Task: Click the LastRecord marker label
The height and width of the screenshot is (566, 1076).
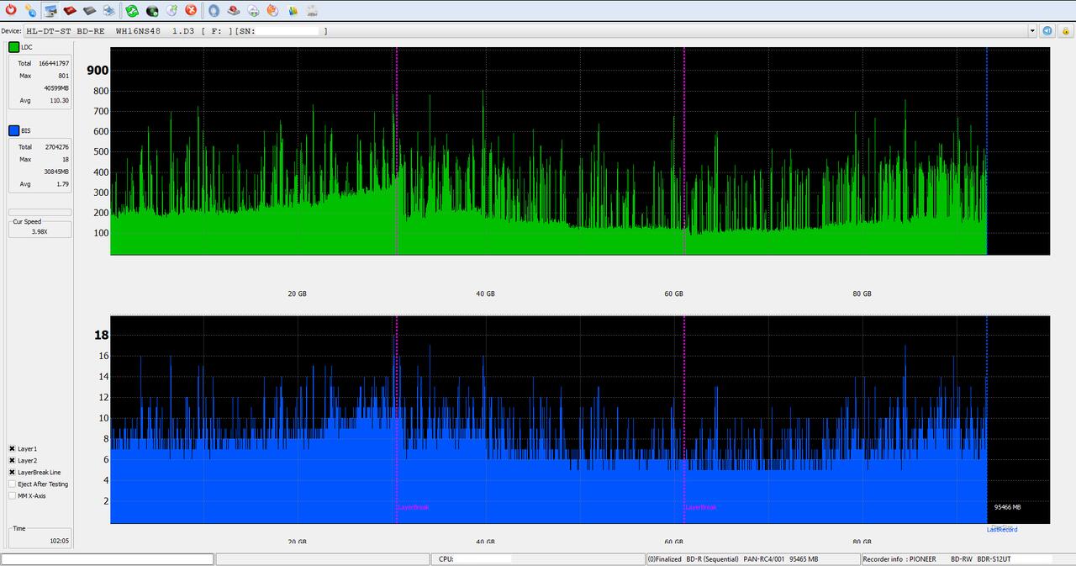Action: pyautogui.click(x=1002, y=530)
